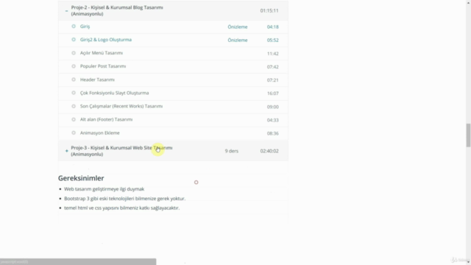The height and width of the screenshot is (265, 471).
Task: Click the 'temel html ve css yapısını' requirement
Action: click(x=122, y=208)
